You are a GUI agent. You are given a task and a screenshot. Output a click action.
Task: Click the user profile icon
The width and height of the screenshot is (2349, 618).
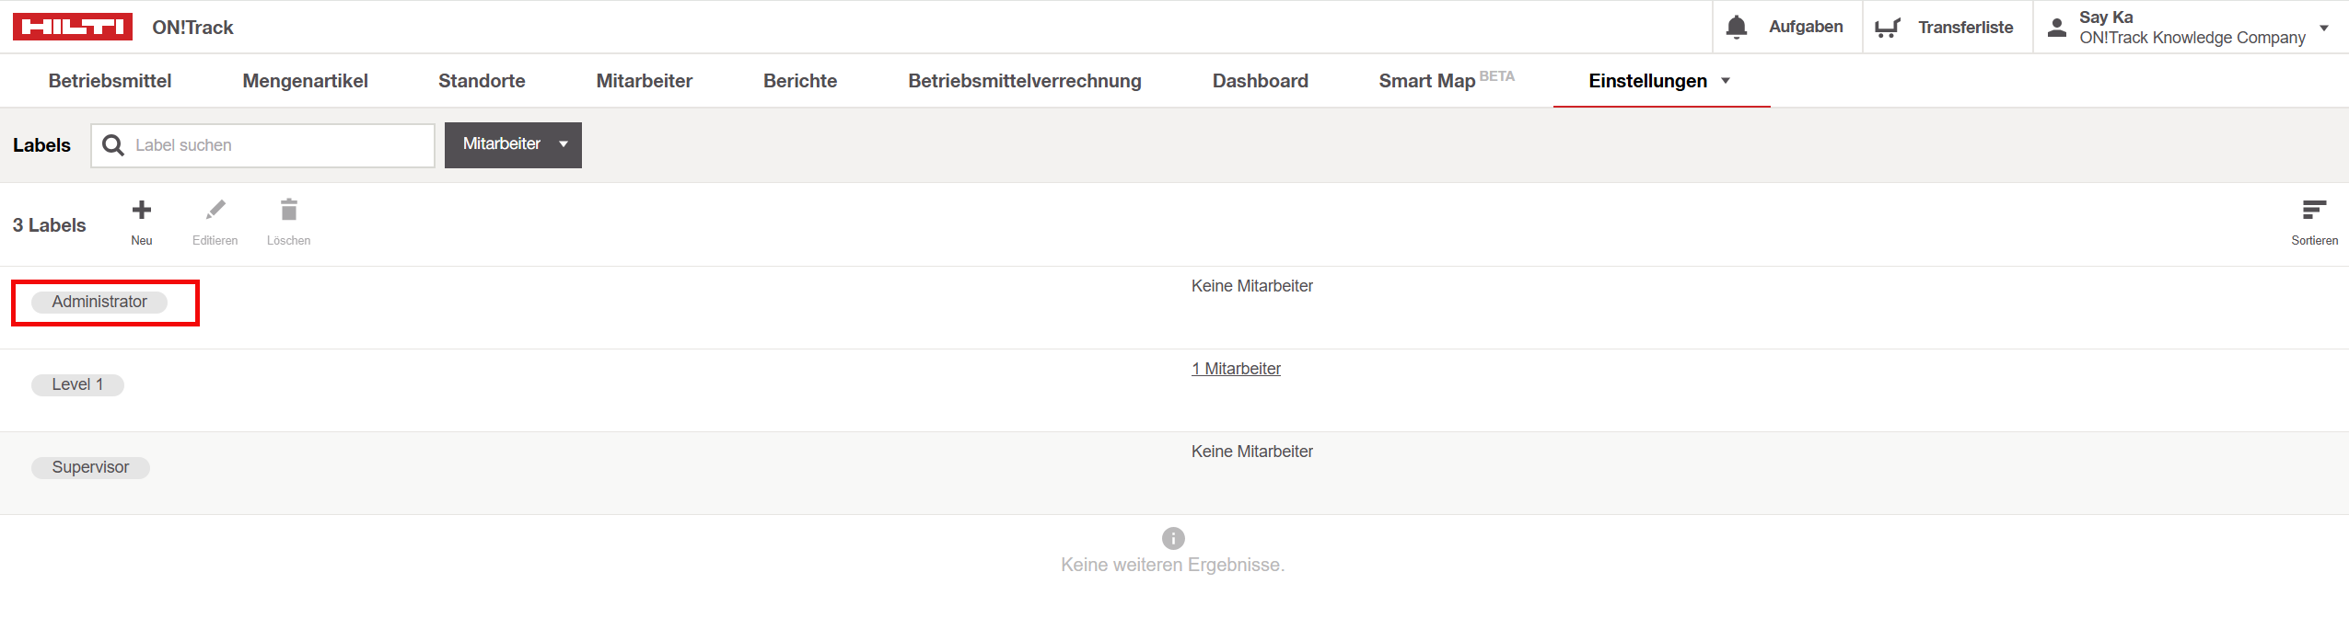click(2056, 28)
